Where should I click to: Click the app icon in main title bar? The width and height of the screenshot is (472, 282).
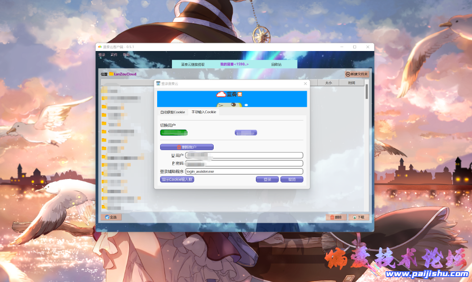[x=99, y=47]
